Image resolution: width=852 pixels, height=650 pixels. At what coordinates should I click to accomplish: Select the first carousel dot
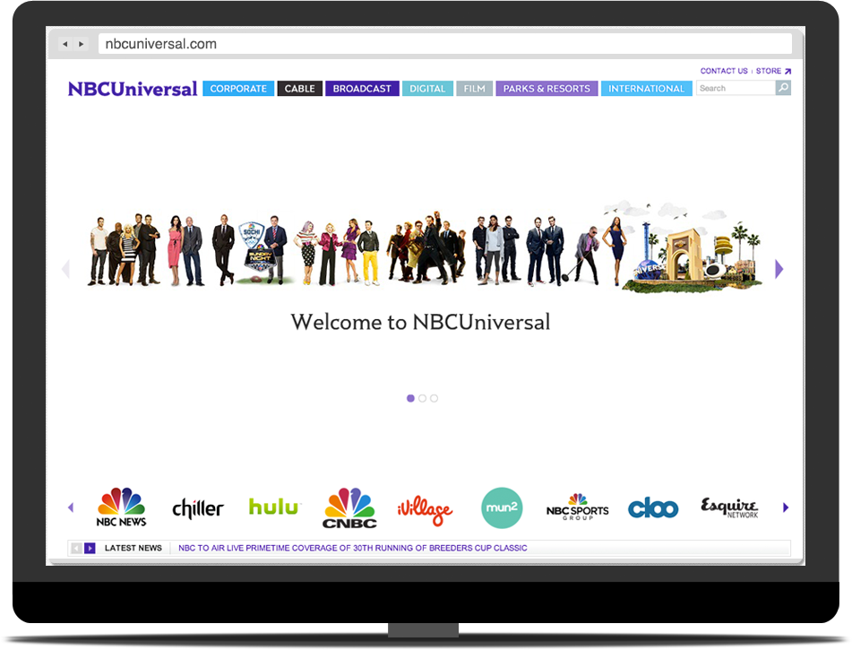click(411, 398)
